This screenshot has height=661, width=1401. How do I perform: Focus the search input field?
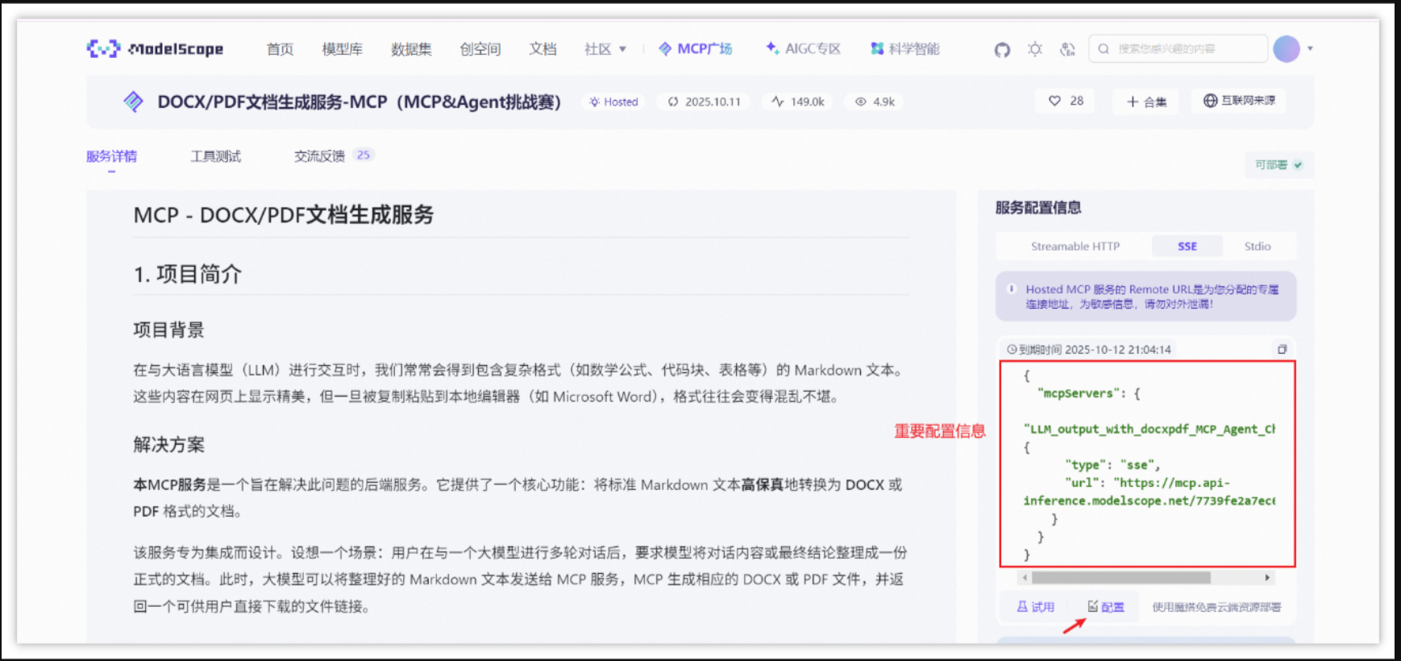(x=1178, y=48)
